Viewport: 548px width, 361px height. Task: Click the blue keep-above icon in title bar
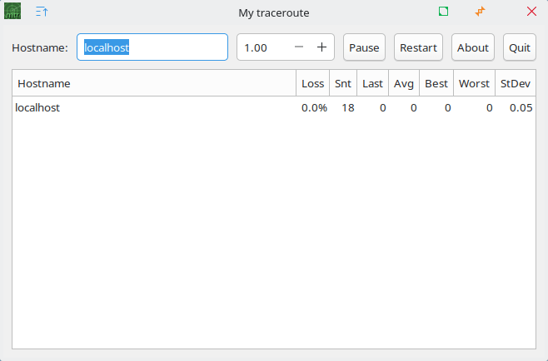pos(42,12)
